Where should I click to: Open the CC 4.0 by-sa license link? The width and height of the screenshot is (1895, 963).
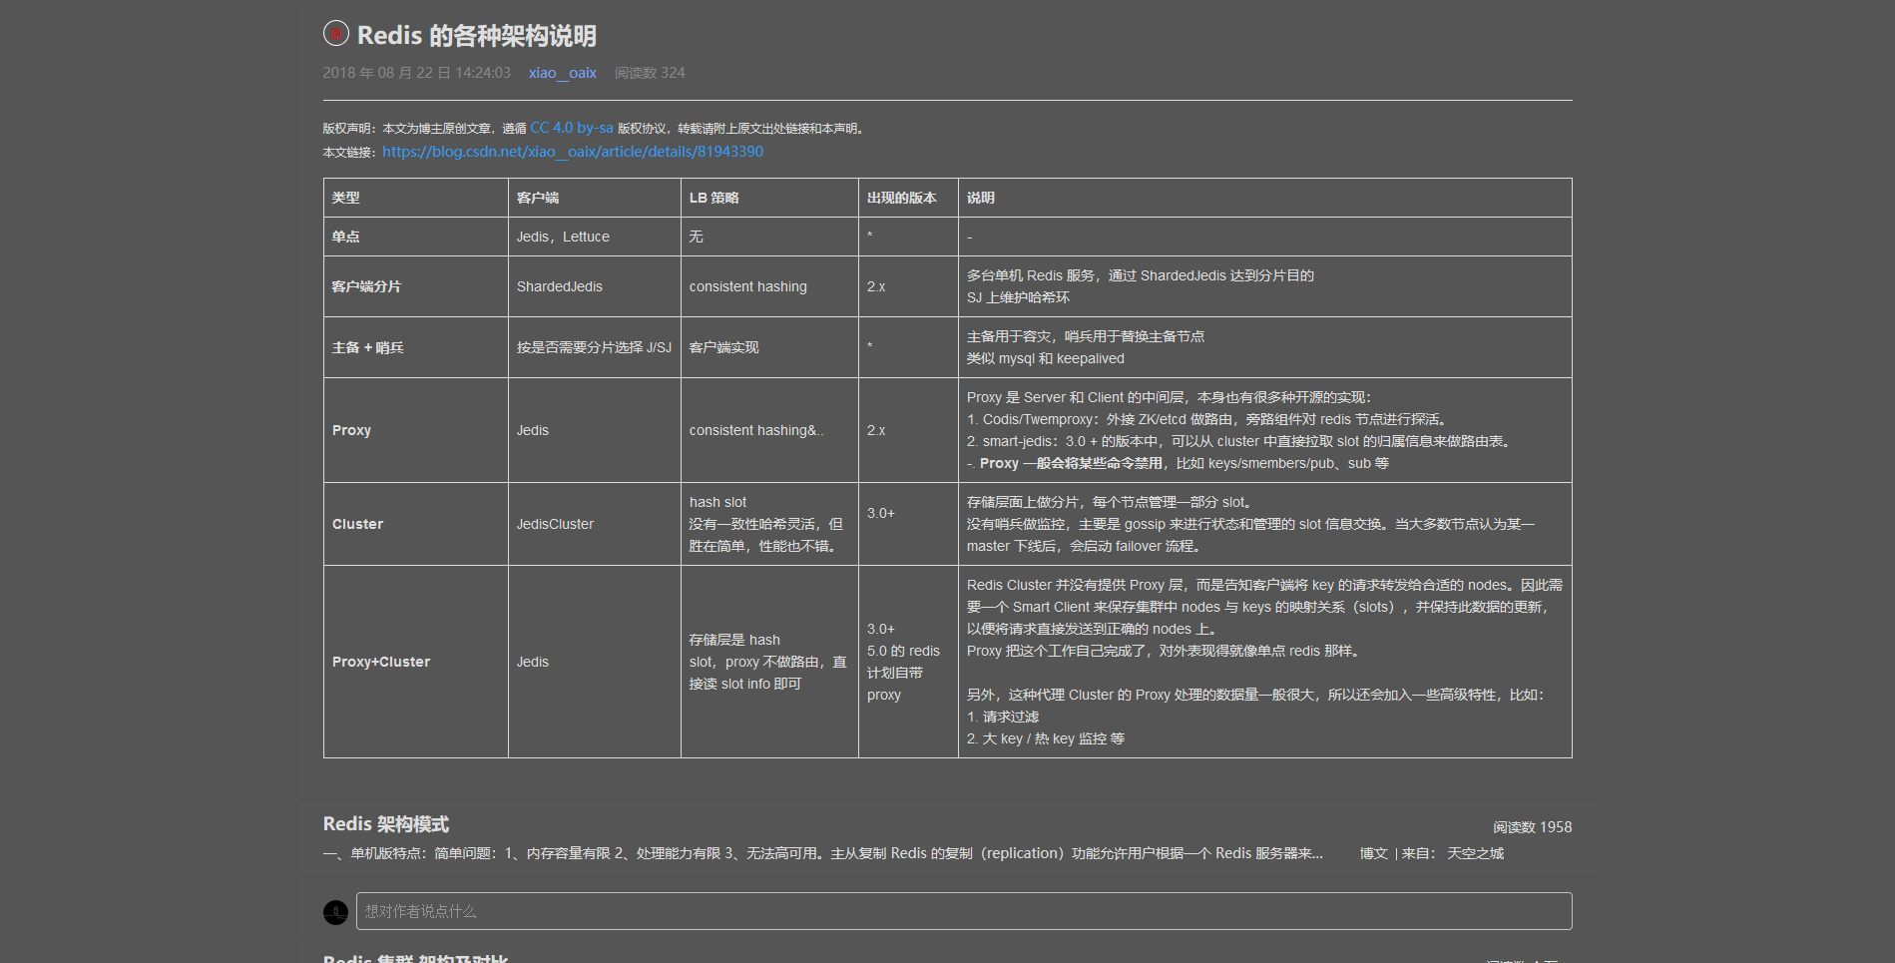pos(572,128)
